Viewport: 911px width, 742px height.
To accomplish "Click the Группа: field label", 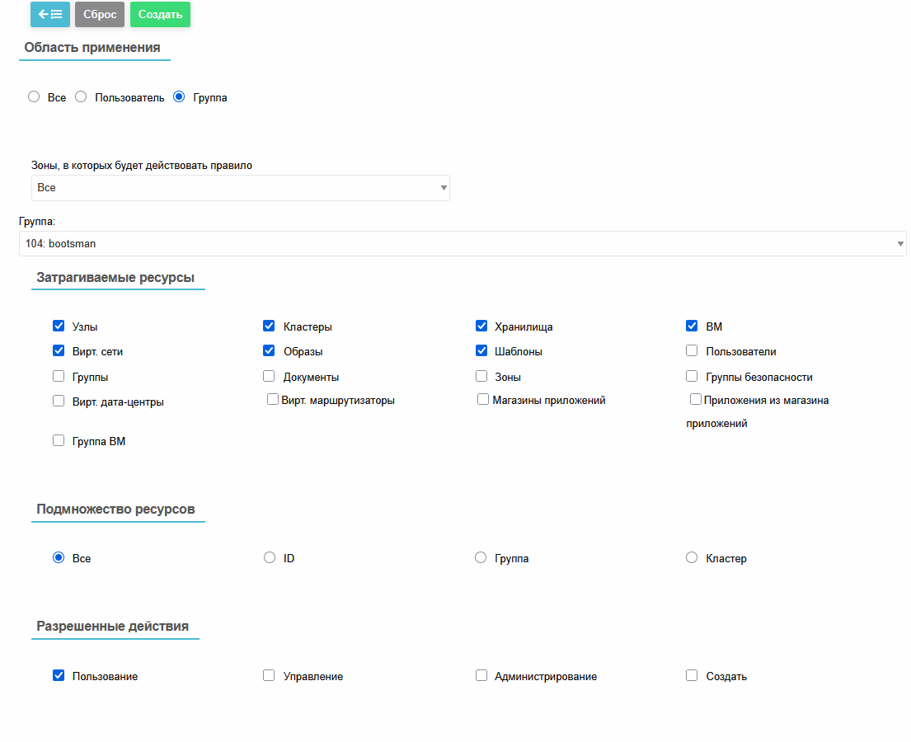I will (x=37, y=222).
